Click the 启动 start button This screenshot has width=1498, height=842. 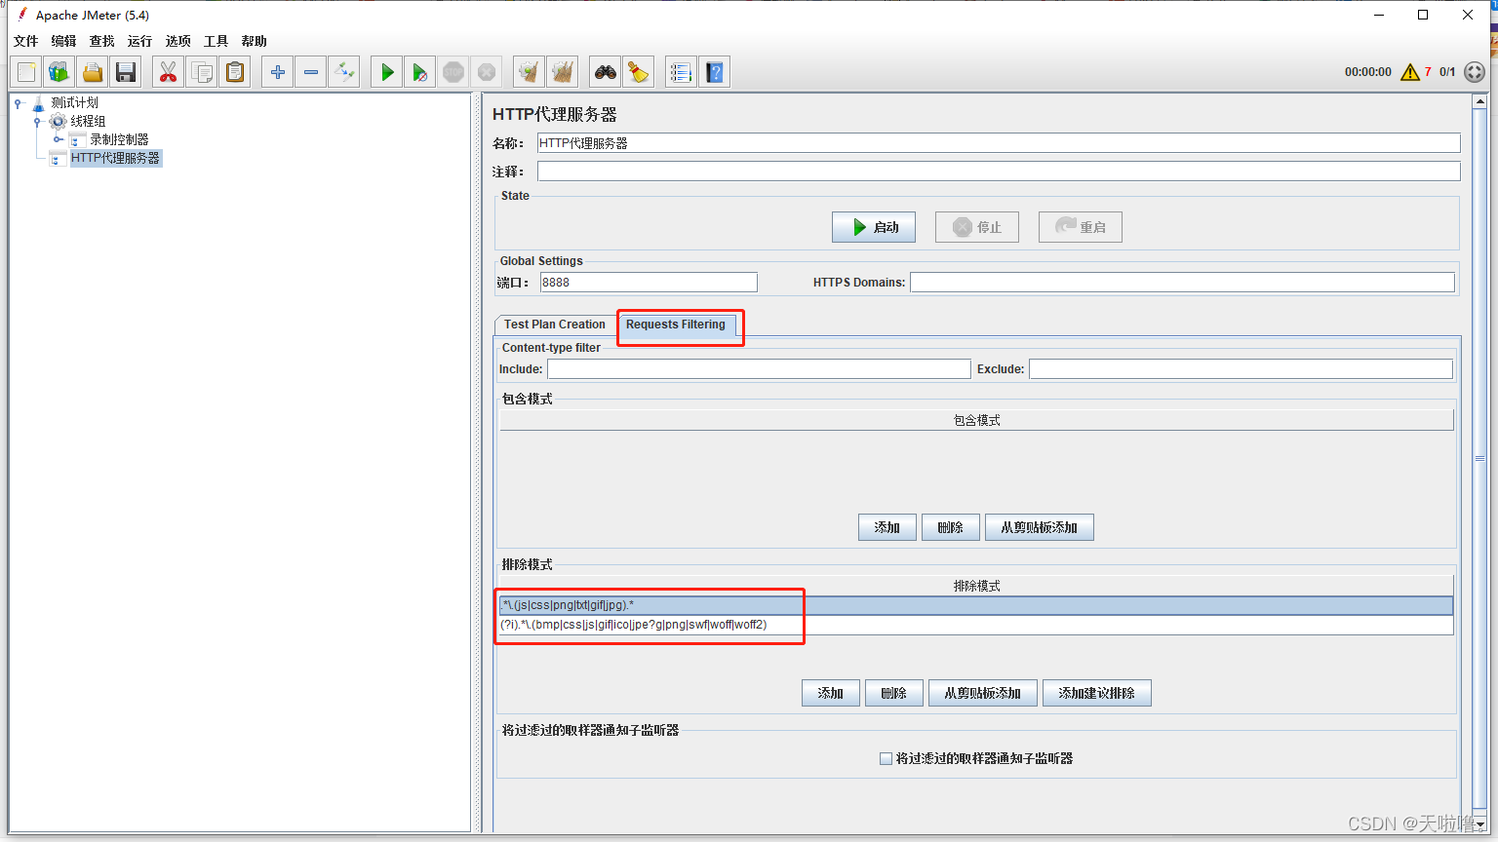[874, 227]
